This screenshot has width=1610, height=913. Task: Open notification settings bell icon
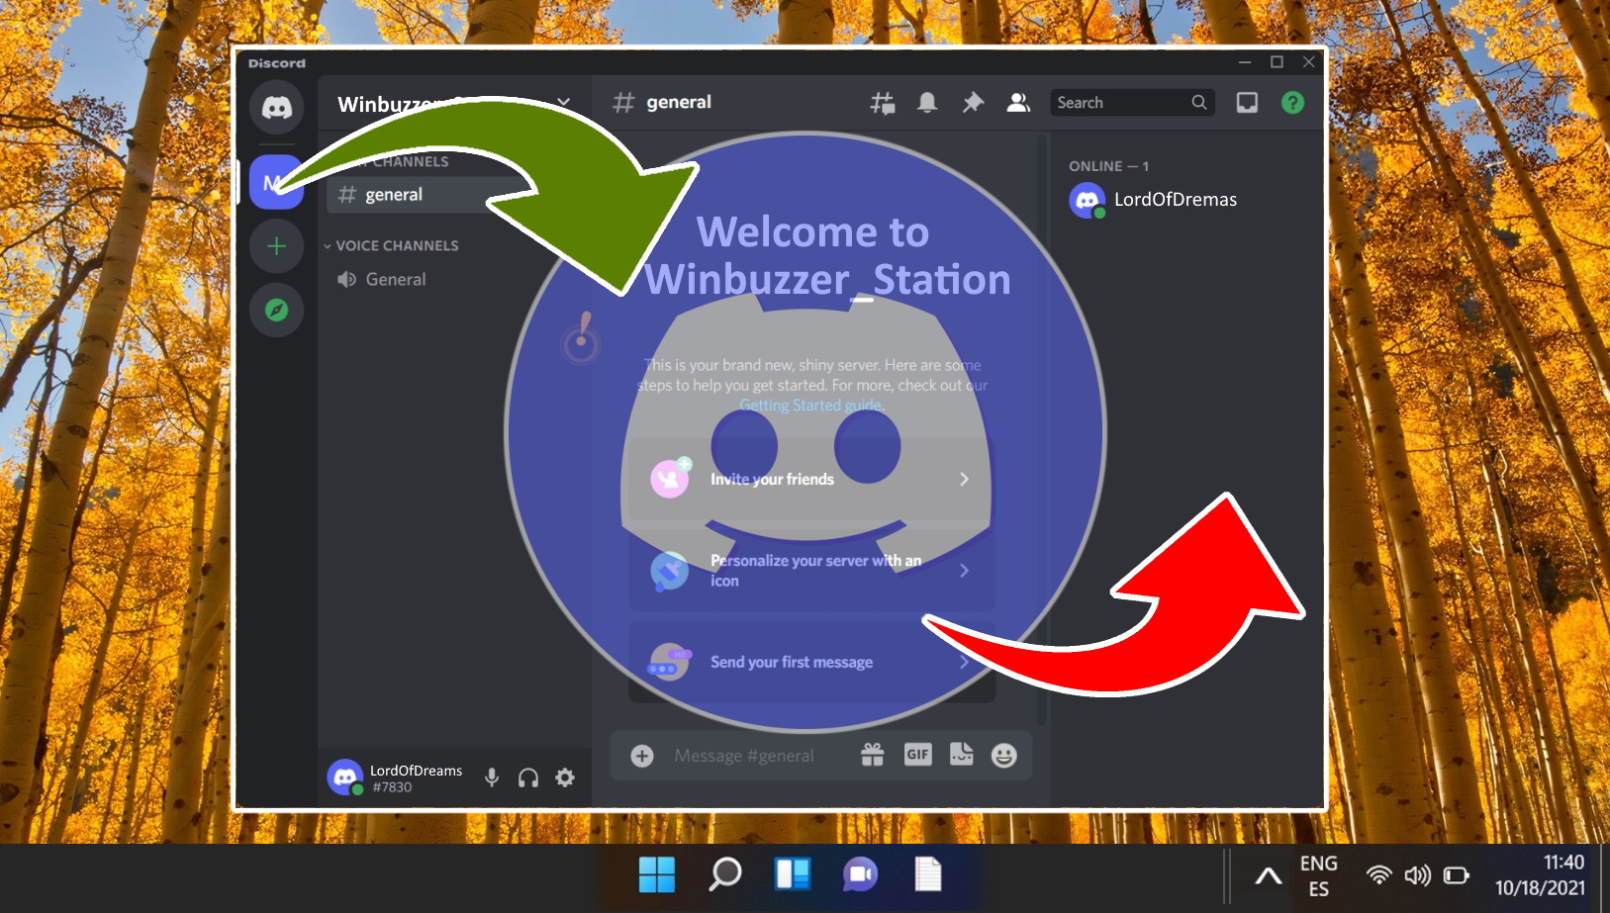[927, 103]
